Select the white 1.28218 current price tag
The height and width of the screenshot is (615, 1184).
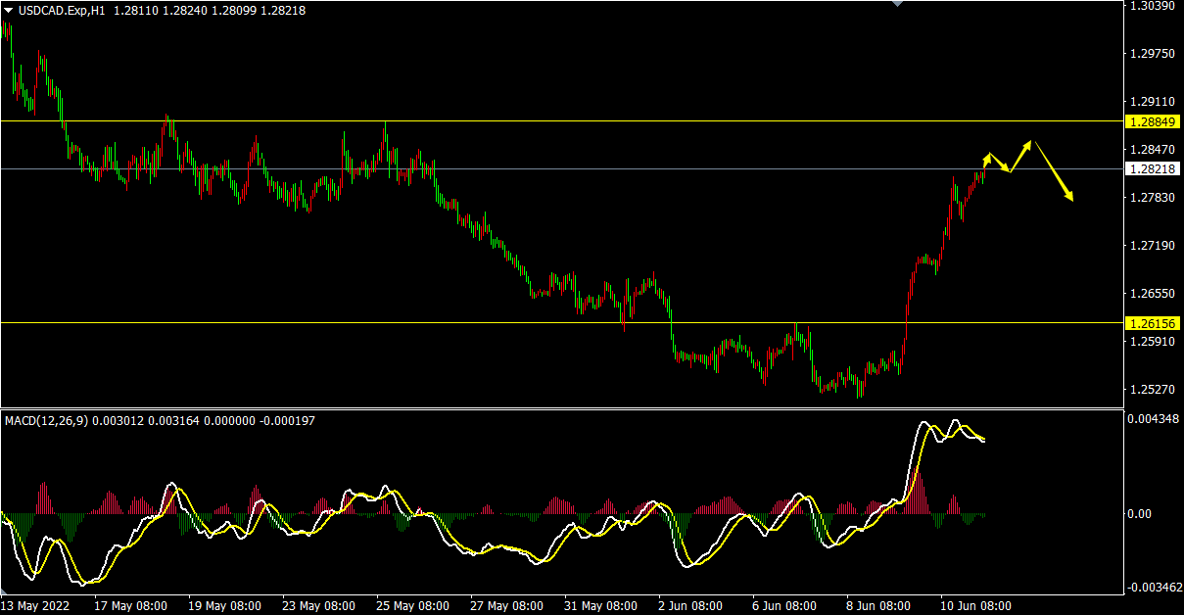(1153, 169)
